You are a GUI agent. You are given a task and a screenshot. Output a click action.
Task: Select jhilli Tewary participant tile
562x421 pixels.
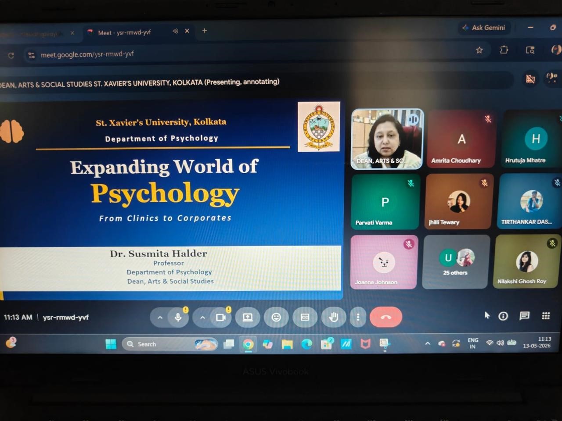[459, 201]
